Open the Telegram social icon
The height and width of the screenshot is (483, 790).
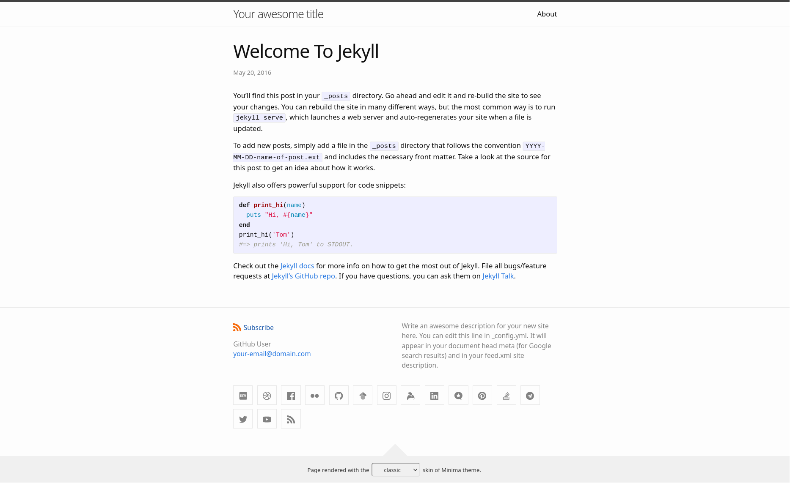coord(530,395)
